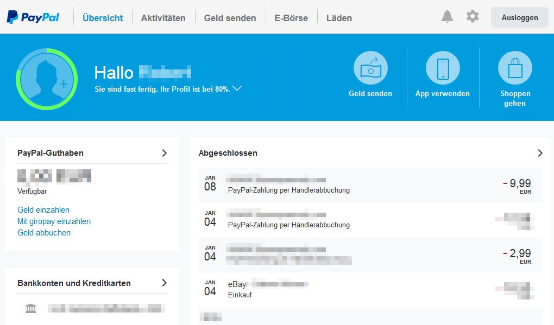Open the Jan 08 transaction of -9,99 EUR
The width and height of the screenshot is (554, 325).
tap(371, 185)
